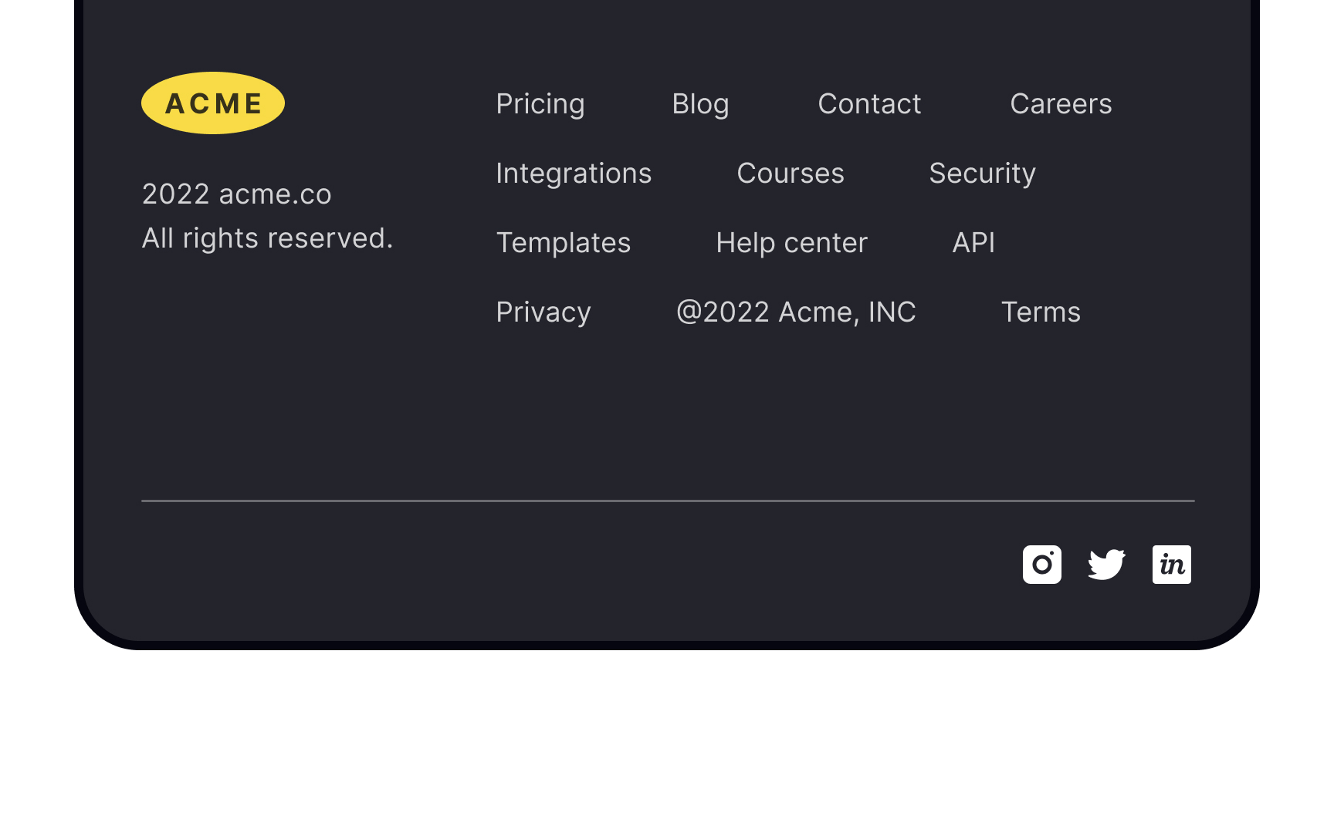The width and height of the screenshot is (1334, 833).
Task: View the Privacy policy link
Action: (x=543, y=312)
